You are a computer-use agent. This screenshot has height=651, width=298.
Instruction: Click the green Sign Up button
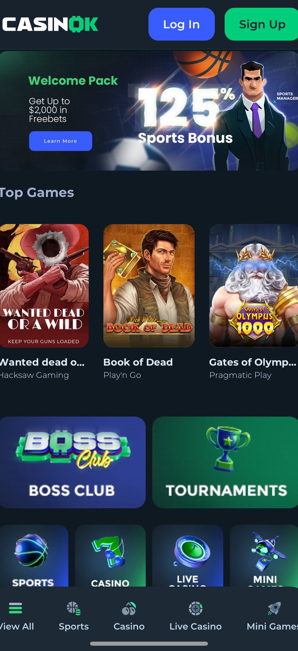pyautogui.click(x=262, y=24)
